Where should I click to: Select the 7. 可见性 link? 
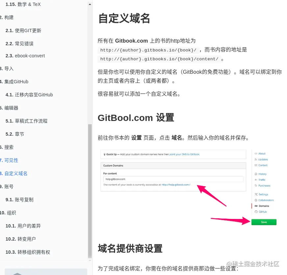pos(9,161)
